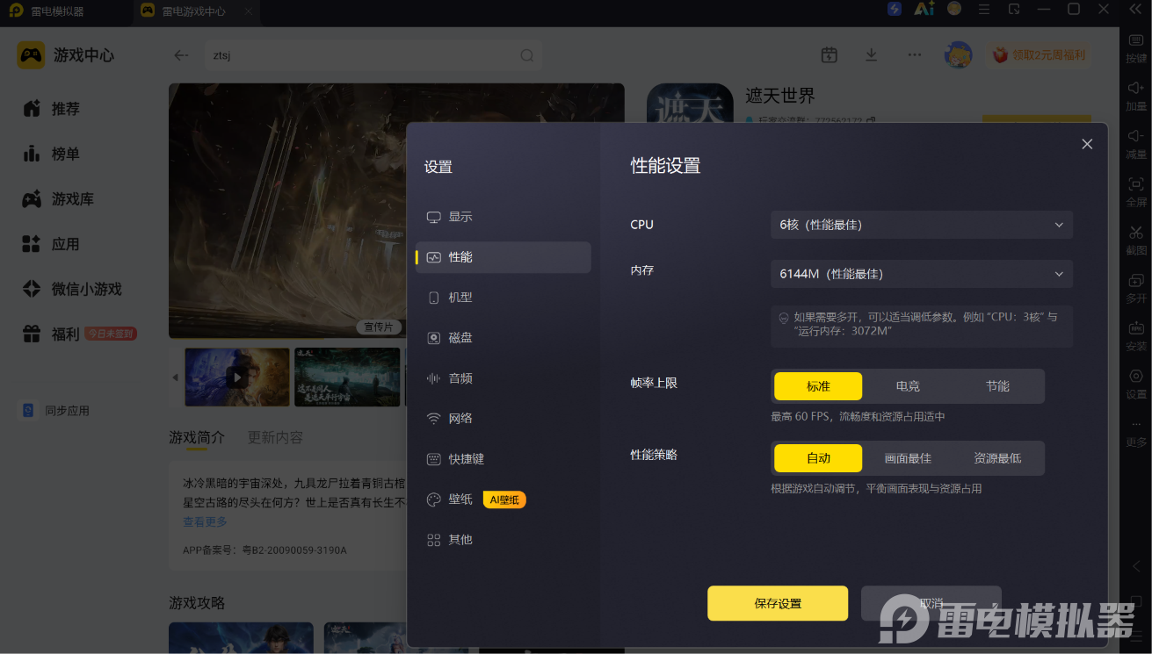This screenshot has width=1152, height=654.
Task: Set performance strategy to 自动
Action: click(x=818, y=458)
